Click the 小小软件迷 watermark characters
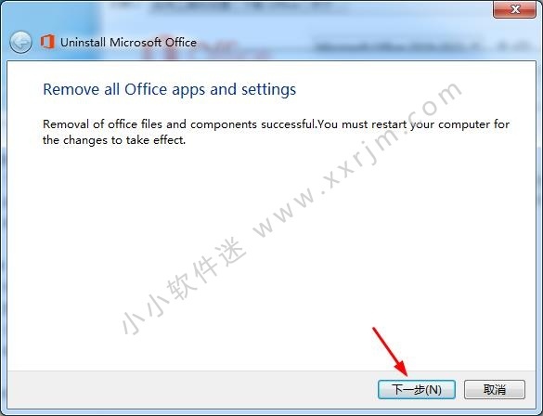This screenshot has width=543, height=416. (184, 286)
